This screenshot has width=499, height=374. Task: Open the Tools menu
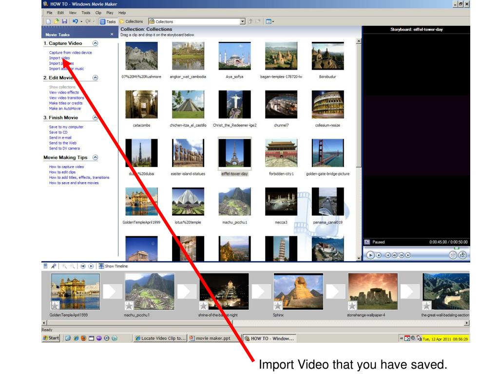(x=86, y=13)
